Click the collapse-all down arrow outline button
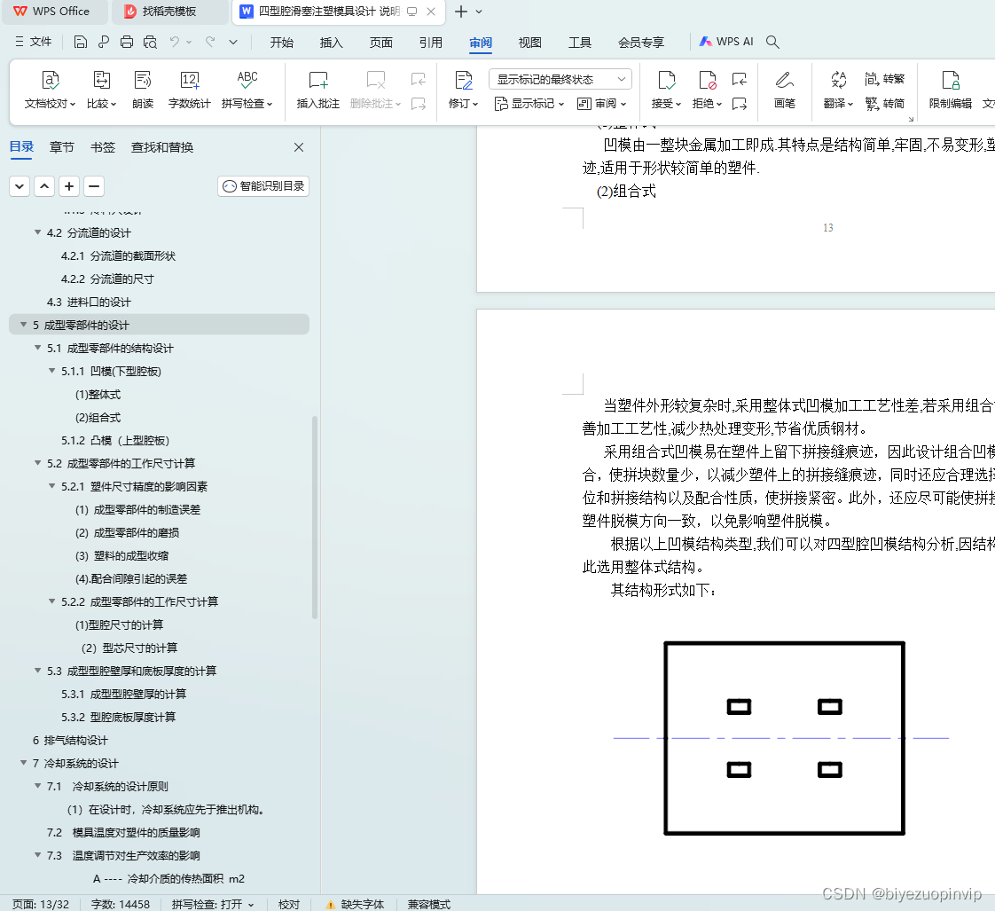Viewport: 995px width, 911px height. click(20, 186)
